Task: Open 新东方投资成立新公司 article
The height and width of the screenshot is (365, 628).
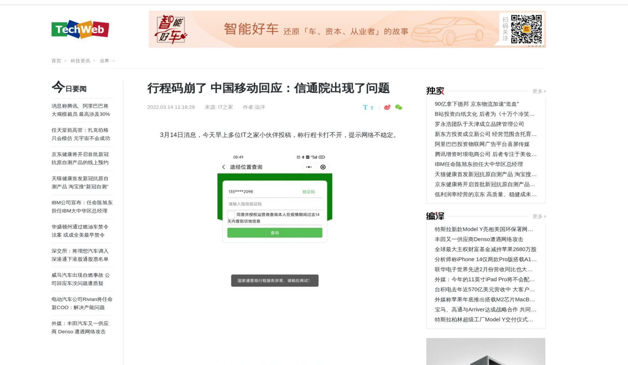Action: tap(485, 134)
